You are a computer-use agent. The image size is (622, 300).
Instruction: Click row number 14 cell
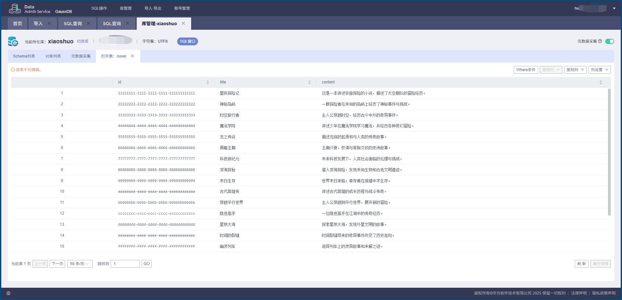click(x=62, y=235)
